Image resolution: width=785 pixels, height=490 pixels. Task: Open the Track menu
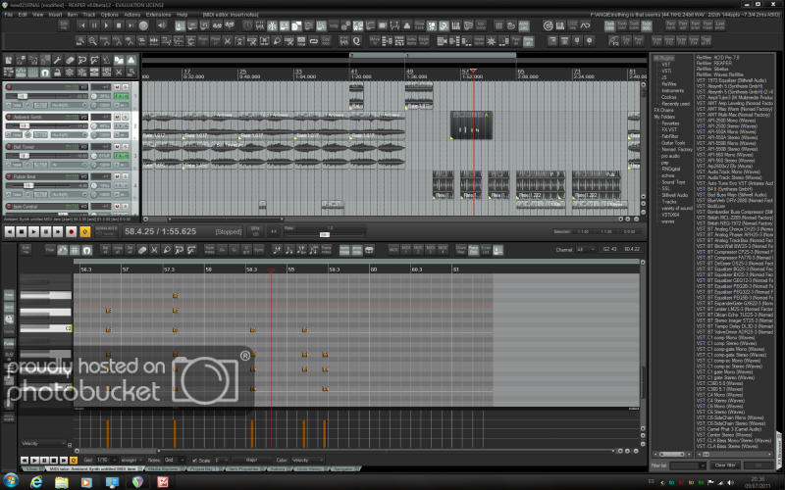click(x=88, y=15)
